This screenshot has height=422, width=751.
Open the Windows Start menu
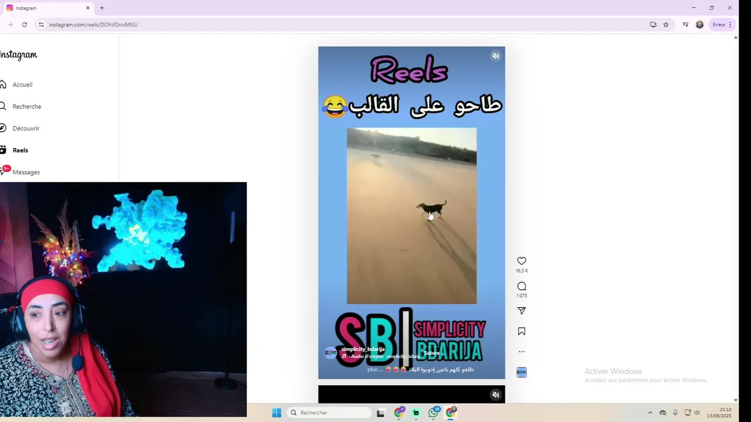click(x=276, y=413)
